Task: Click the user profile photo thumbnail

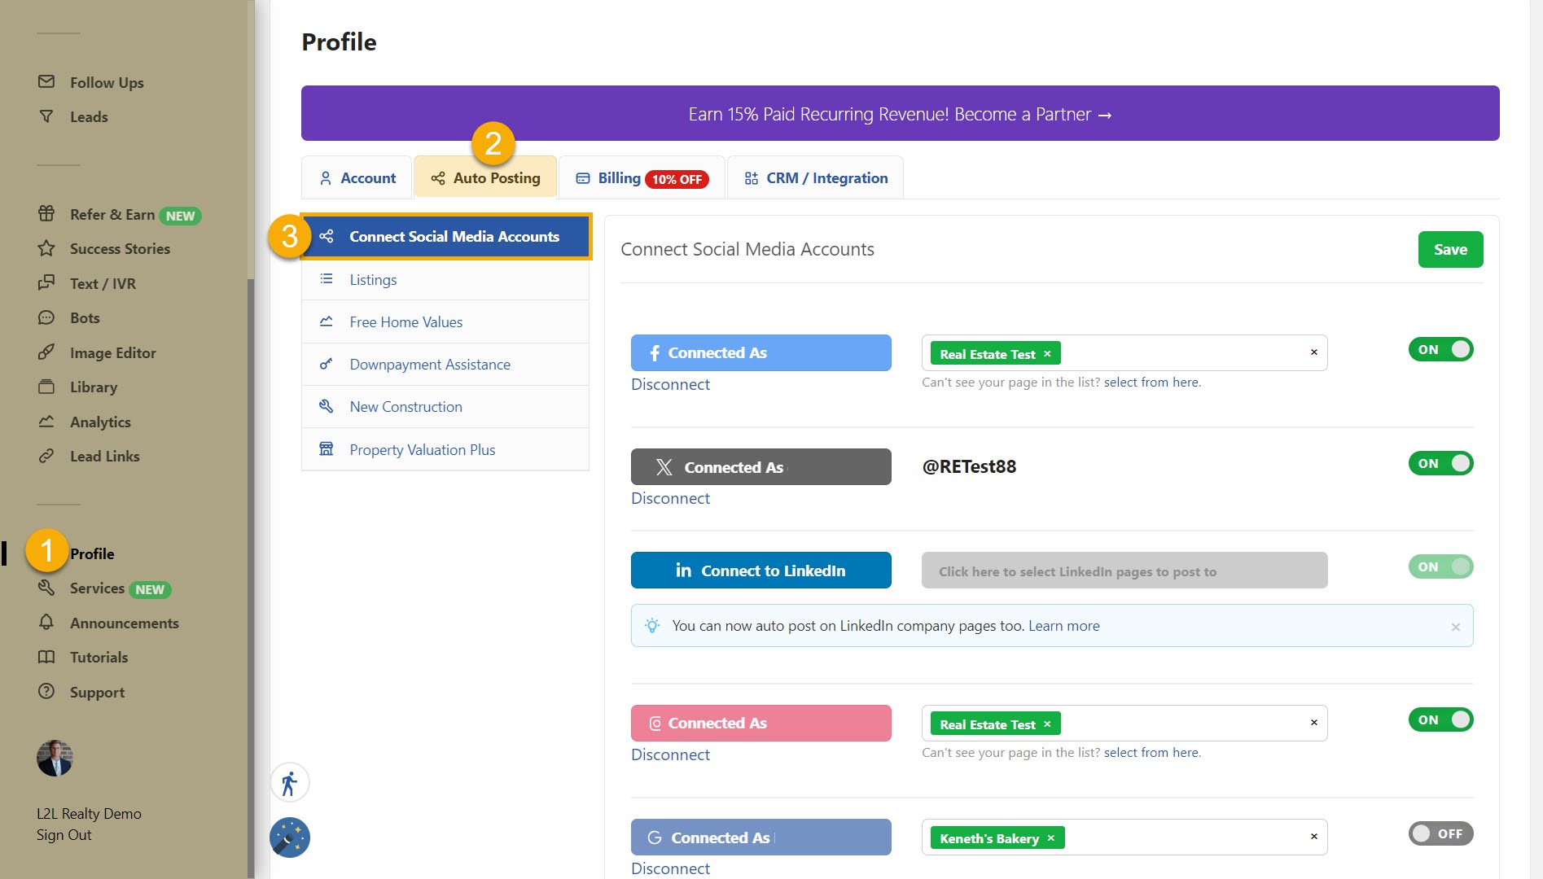Action: pos(55,759)
